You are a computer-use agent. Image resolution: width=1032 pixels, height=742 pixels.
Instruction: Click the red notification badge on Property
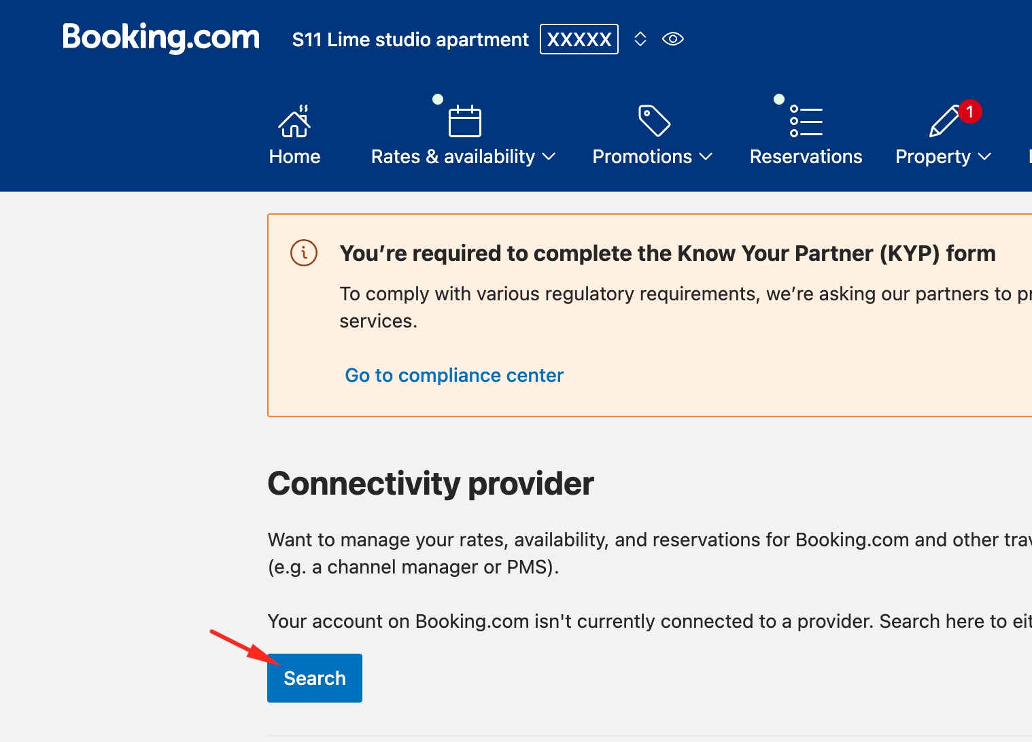pyautogui.click(x=970, y=111)
